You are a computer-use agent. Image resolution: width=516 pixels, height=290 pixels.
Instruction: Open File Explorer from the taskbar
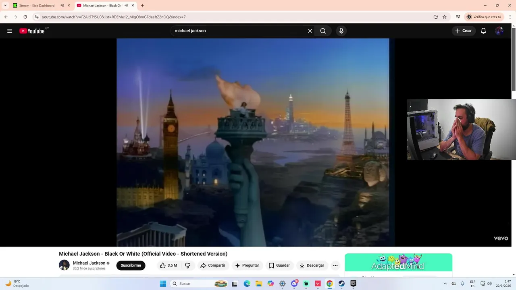[x=259, y=284]
